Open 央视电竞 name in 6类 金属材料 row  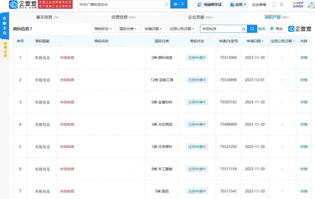pos(67,102)
